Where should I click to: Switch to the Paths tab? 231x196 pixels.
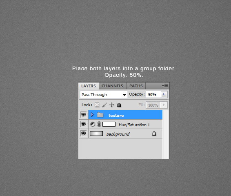pyautogui.click(x=136, y=86)
